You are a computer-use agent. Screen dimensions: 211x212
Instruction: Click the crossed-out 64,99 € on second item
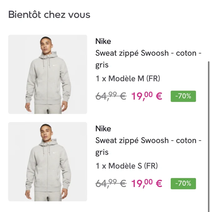pyautogui.click(x=111, y=183)
